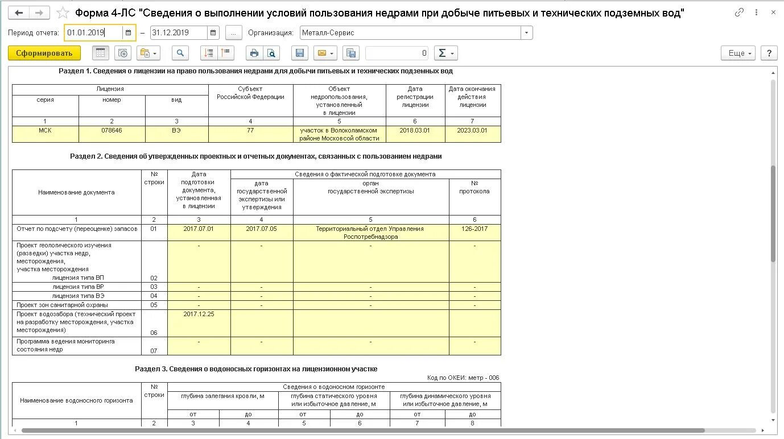Open the Еще menu
Screen dimensions: 784x439
pyautogui.click(x=738, y=53)
